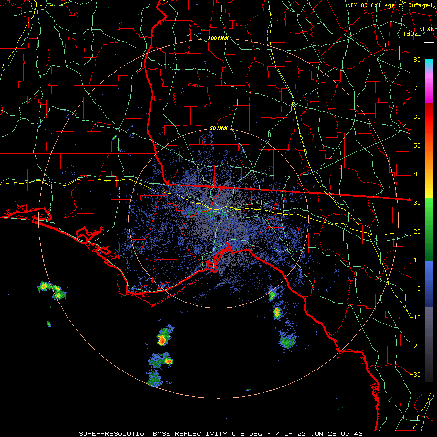Screen dimensions: 437x437
Task: Click the -30 value beside the color bar
Action: [x=415, y=374]
